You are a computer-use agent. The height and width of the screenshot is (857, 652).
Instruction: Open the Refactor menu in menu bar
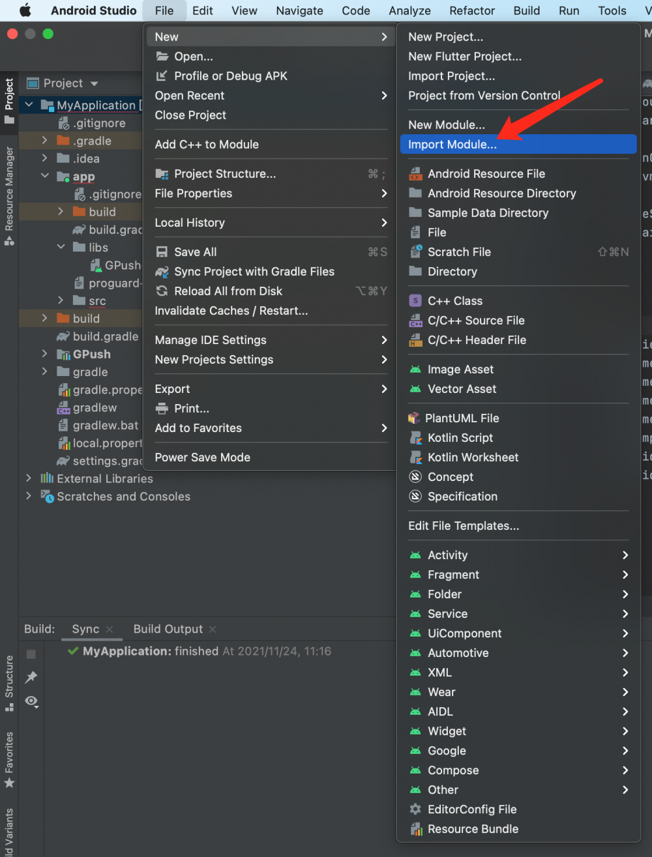pos(472,10)
